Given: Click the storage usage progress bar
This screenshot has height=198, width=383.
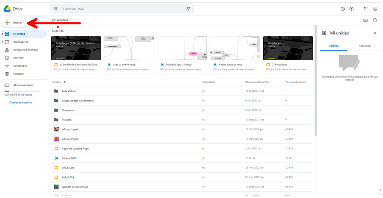Looking at the screenshot, I should (x=22, y=91).
